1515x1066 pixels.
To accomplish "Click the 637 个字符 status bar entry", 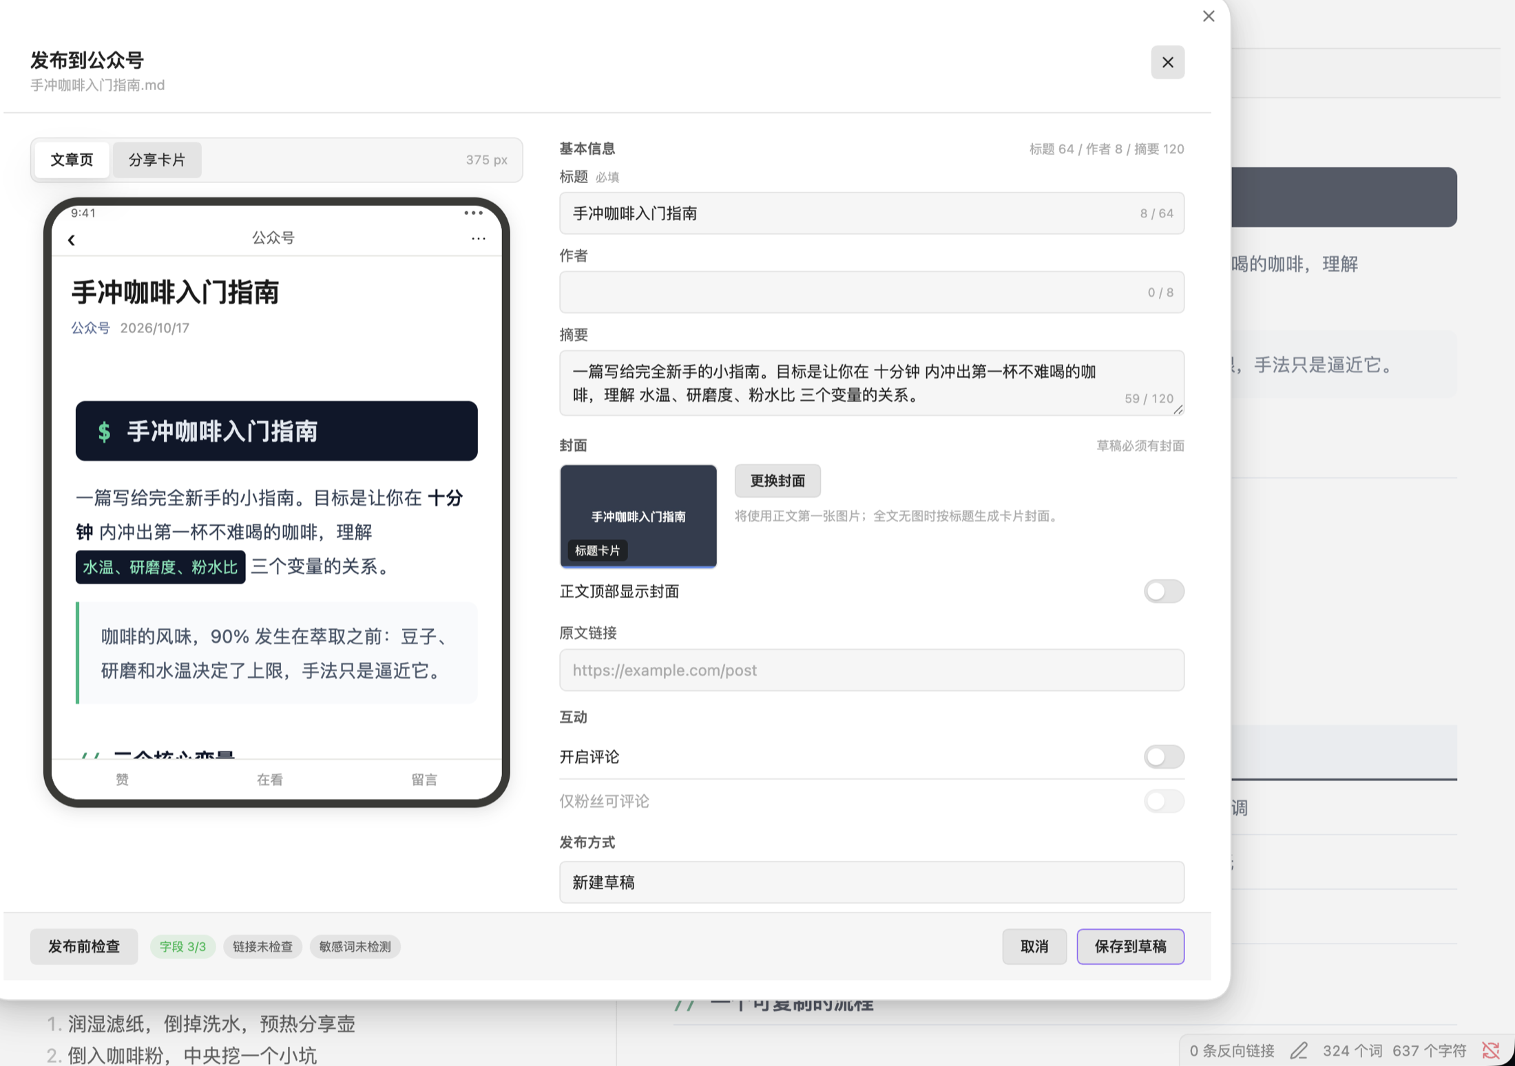I will [1430, 1050].
